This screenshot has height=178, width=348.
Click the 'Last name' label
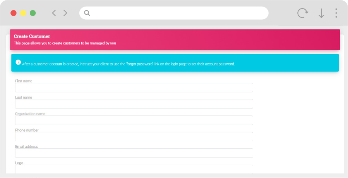point(24,97)
